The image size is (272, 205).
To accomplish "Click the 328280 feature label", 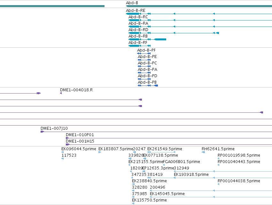I will [140, 188].
